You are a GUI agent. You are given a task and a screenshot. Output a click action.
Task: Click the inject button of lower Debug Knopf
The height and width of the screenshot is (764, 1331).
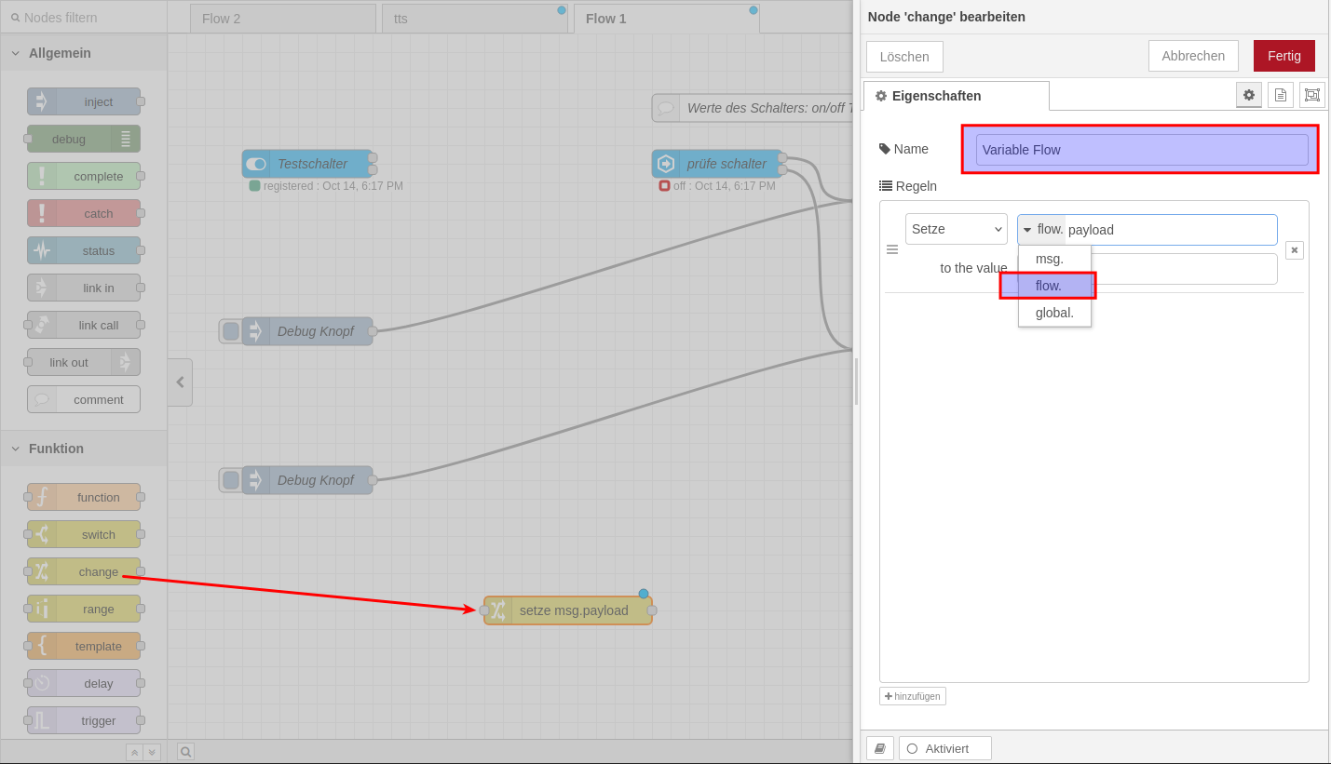pos(230,480)
